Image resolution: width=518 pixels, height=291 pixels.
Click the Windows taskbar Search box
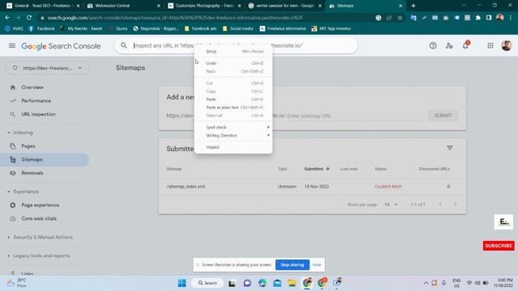click(x=207, y=283)
